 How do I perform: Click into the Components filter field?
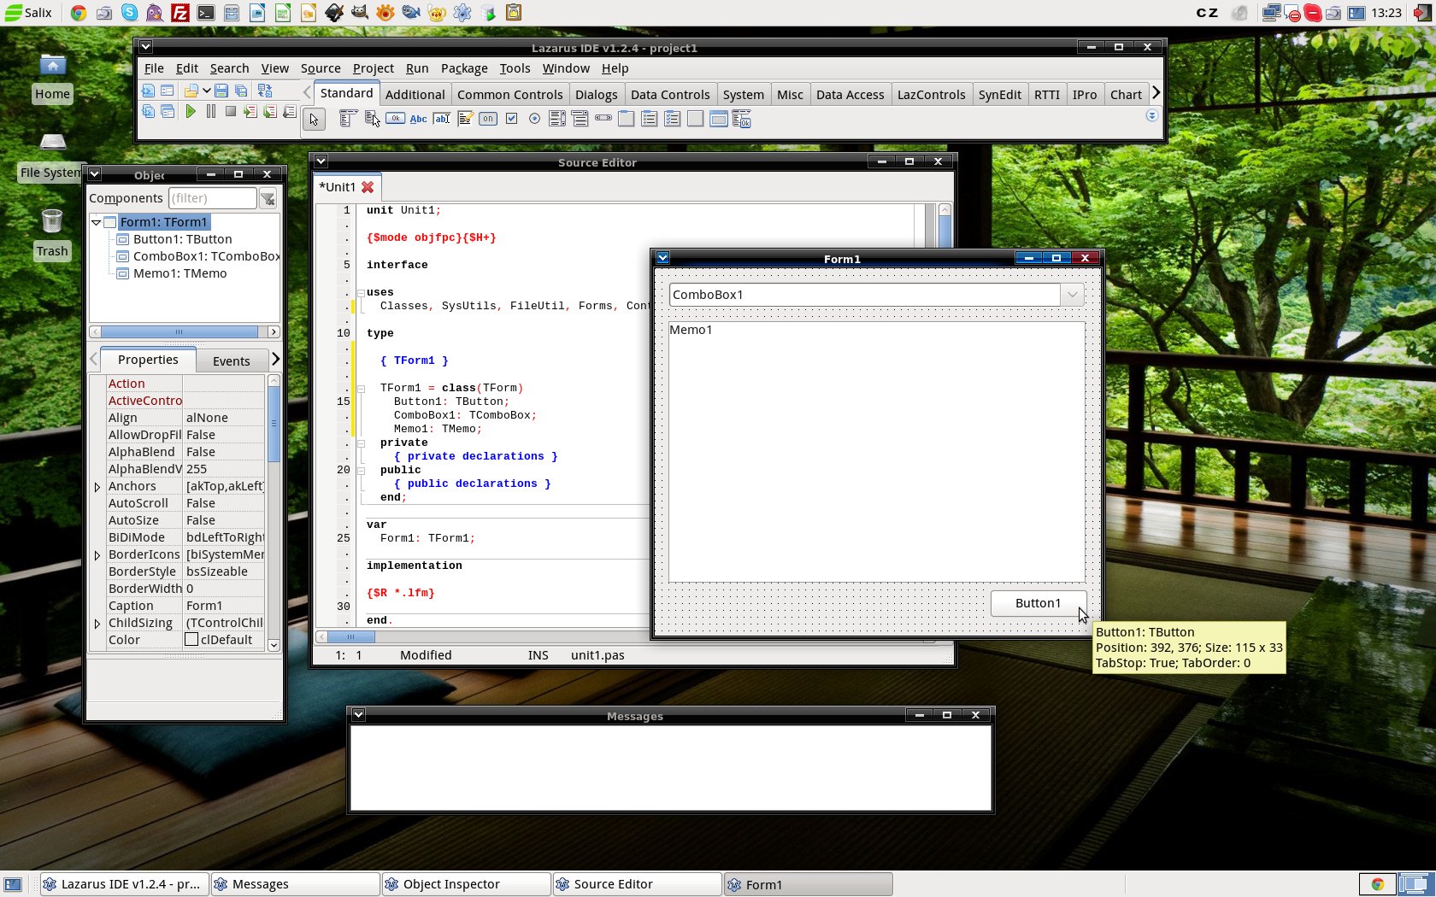212,198
